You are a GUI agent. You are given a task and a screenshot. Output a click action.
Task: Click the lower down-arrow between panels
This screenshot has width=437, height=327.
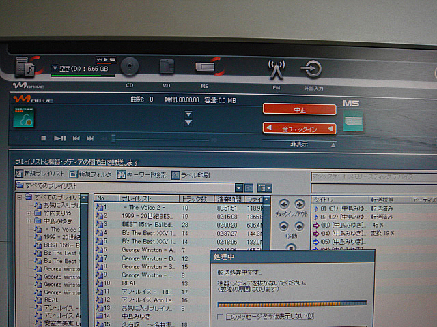point(188,123)
